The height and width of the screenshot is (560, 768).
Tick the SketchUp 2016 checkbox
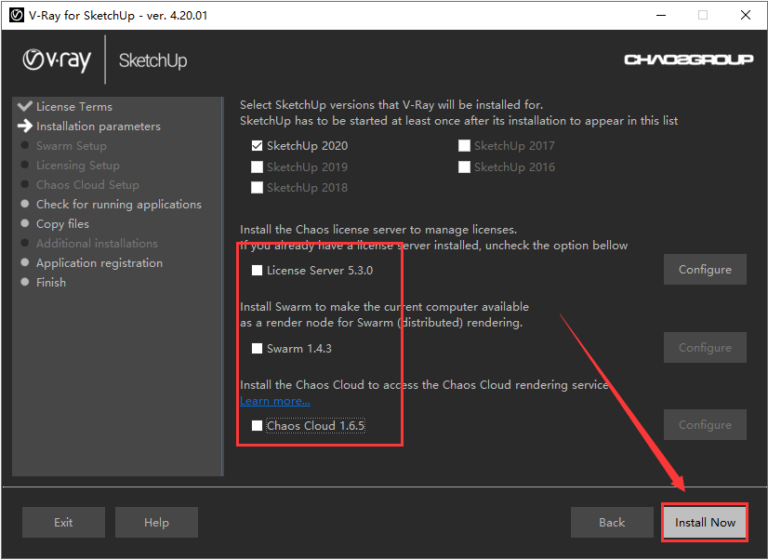(464, 167)
